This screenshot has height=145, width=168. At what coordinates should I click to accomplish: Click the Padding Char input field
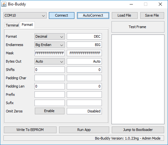click(50, 78)
